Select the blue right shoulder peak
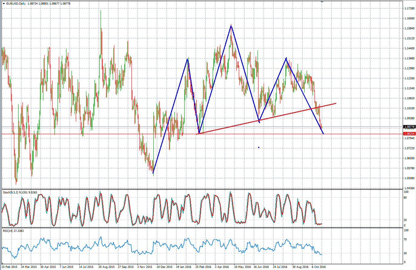Viewport: 416px width, 270px height. point(286,58)
